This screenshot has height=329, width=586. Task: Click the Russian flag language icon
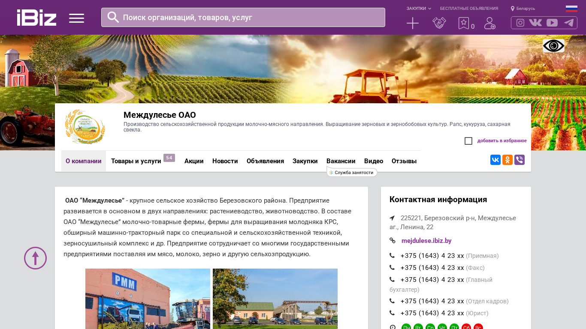[571, 9]
